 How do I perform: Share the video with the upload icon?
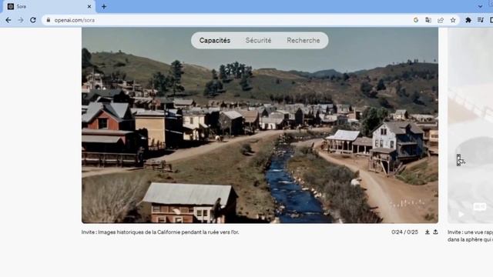[435, 232]
